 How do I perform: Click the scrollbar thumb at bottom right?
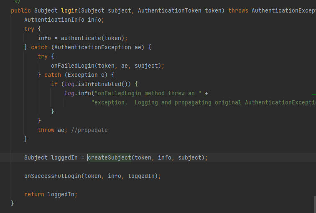point(314,205)
